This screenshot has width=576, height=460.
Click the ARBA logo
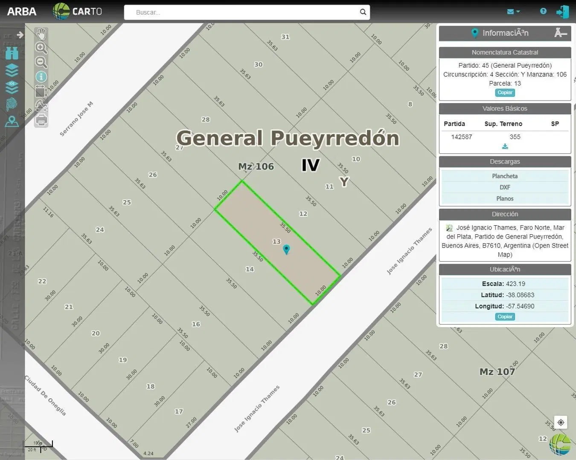(x=22, y=11)
